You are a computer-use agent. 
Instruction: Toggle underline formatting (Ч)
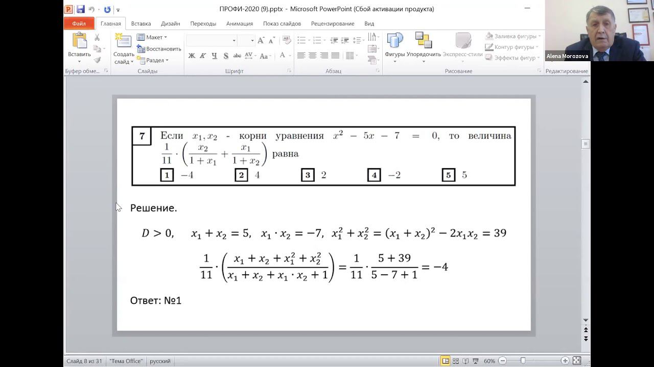[x=214, y=56]
